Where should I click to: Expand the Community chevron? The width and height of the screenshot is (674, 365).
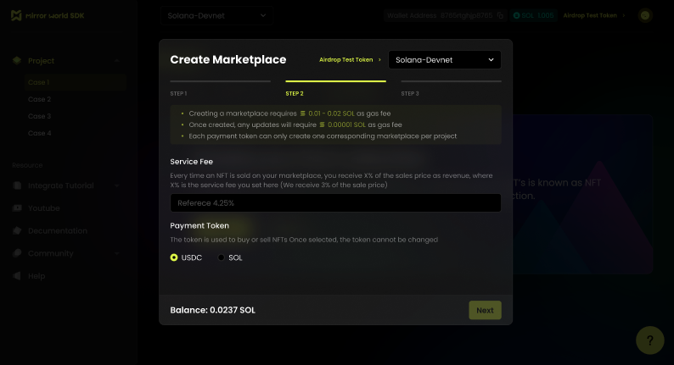pyautogui.click(x=117, y=253)
